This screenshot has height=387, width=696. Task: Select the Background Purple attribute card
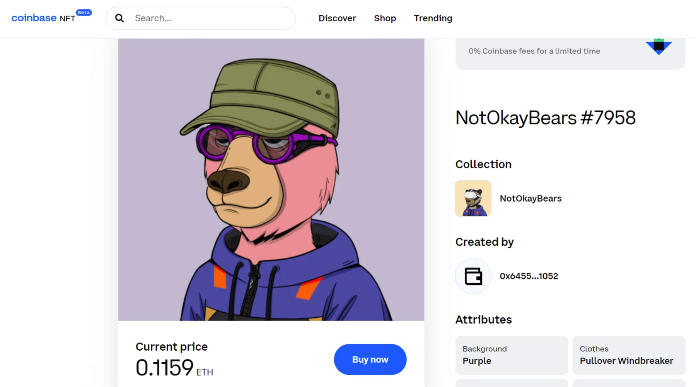(511, 355)
